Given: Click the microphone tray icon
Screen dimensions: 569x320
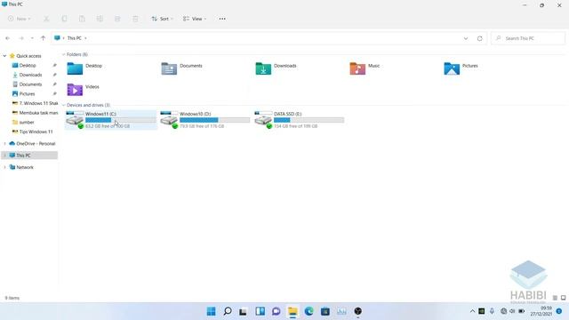Looking at the screenshot, I should click(x=492, y=311).
